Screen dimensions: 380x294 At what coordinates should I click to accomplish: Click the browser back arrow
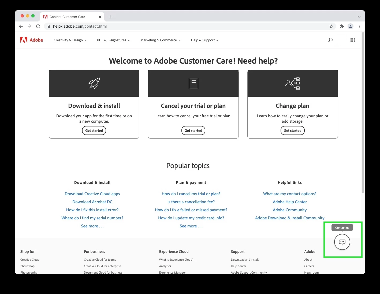[21, 26]
